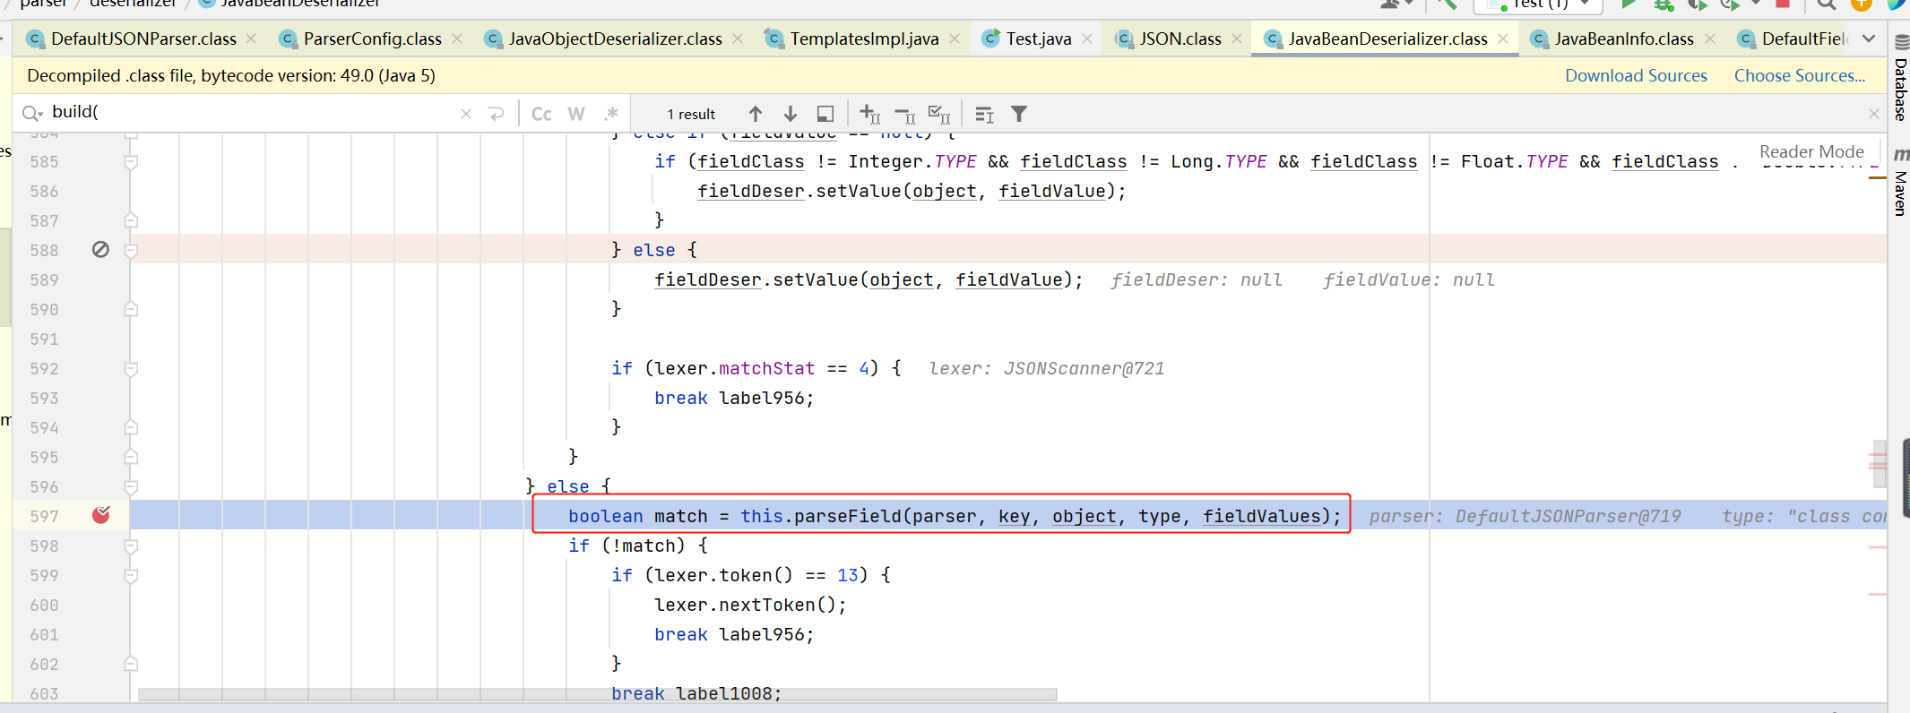Close DefaultJSONParser.class tab
1910x713 pixels.
point(251,39)
